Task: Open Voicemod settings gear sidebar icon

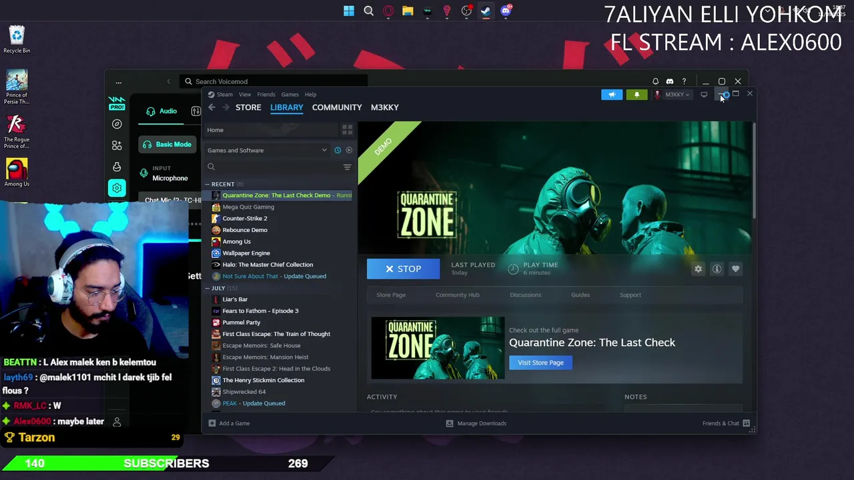Action: (x=117, y=189)
